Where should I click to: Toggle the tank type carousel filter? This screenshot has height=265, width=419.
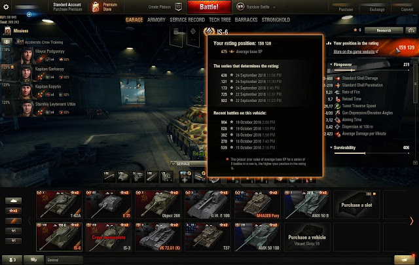coord(13,201)
